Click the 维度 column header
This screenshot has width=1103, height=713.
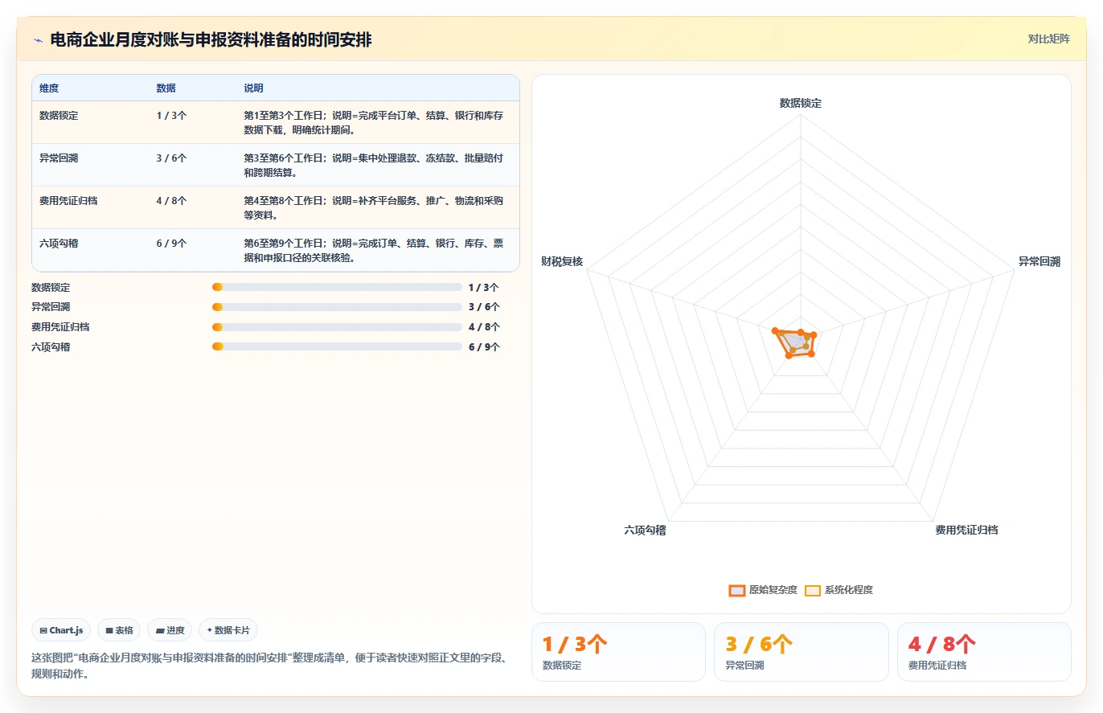(49, 88)
